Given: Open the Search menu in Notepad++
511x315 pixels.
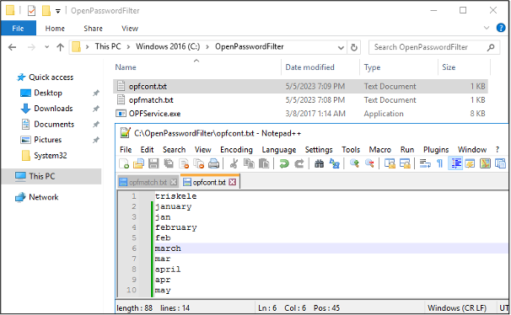Looking at the screenshot, I should 174,150.
